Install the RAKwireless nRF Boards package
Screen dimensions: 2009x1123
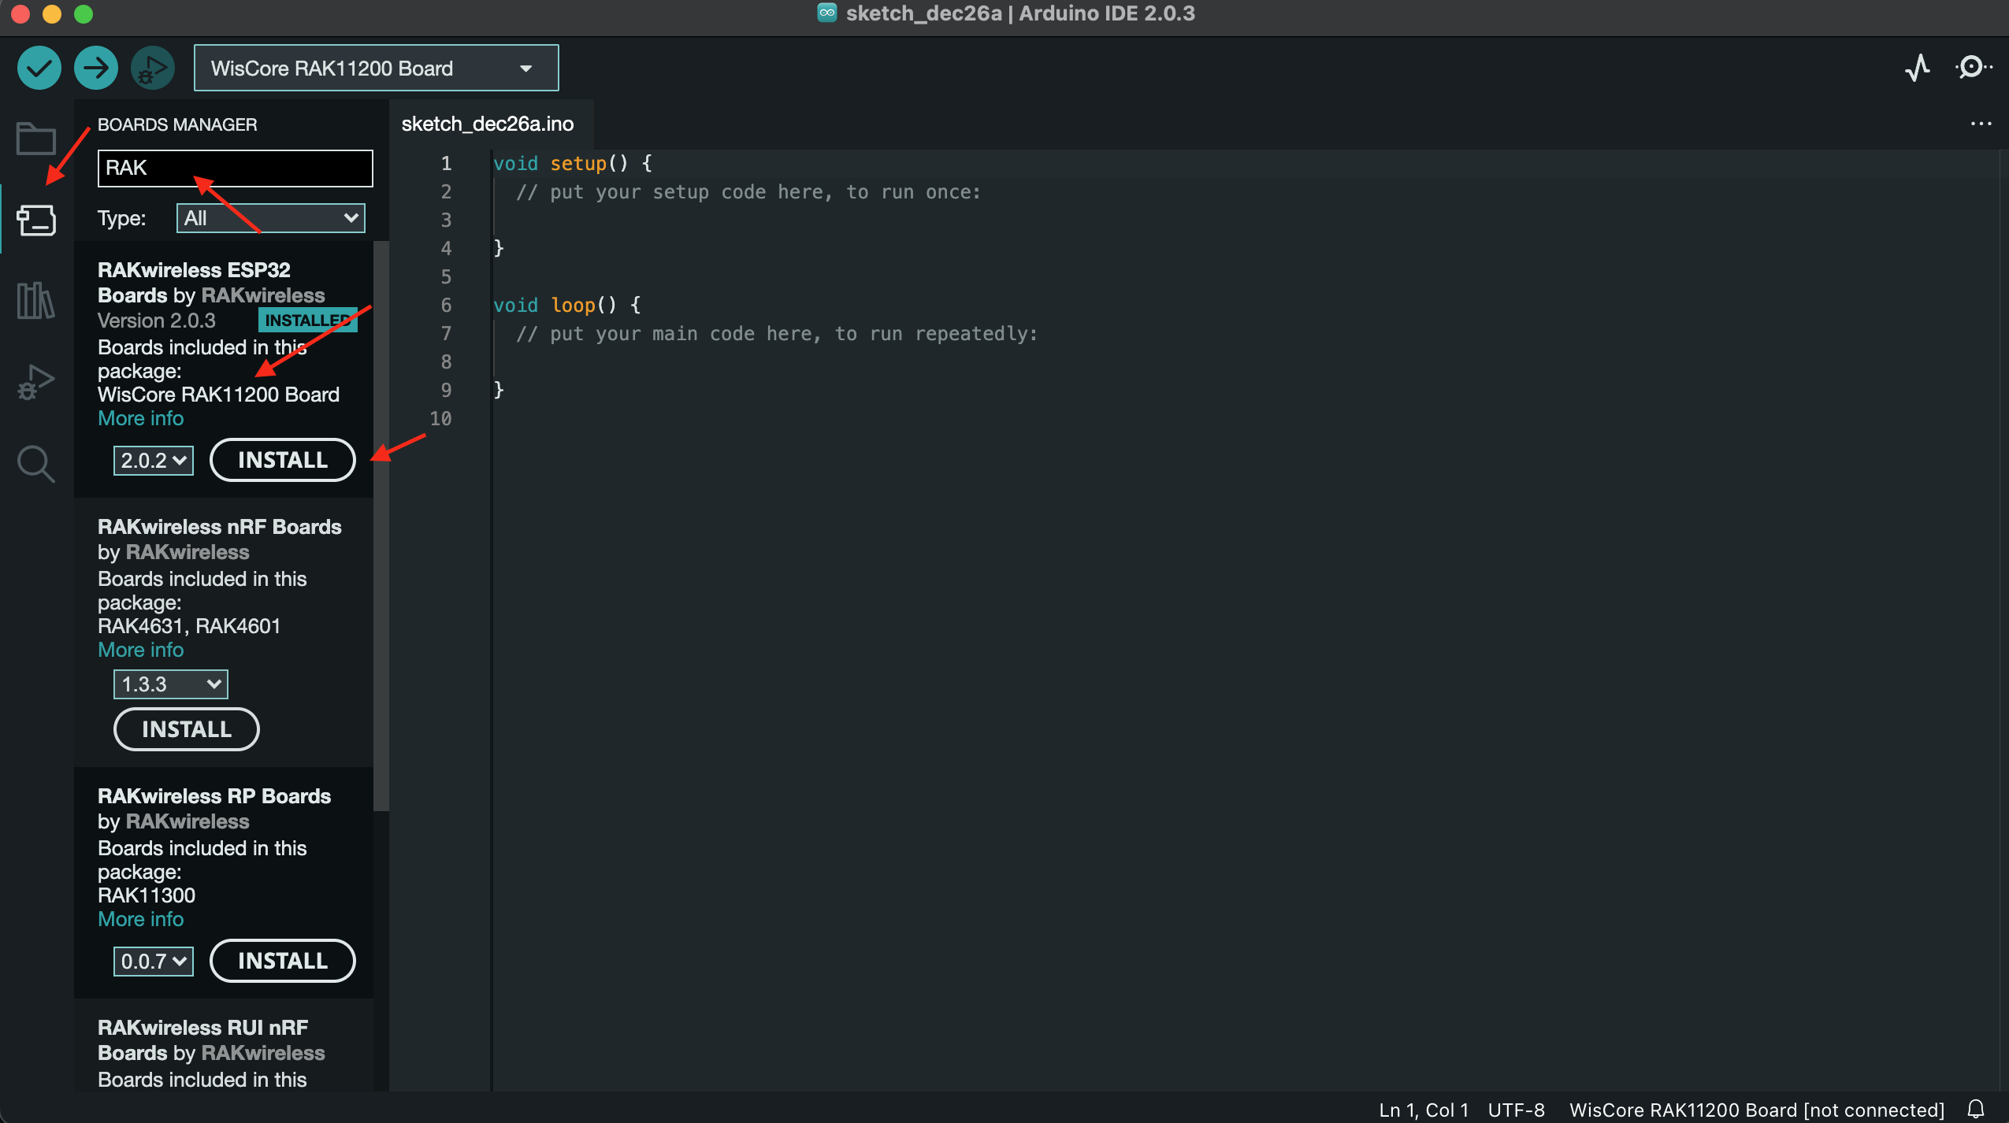pyautogui.click(x=186, y=729)
